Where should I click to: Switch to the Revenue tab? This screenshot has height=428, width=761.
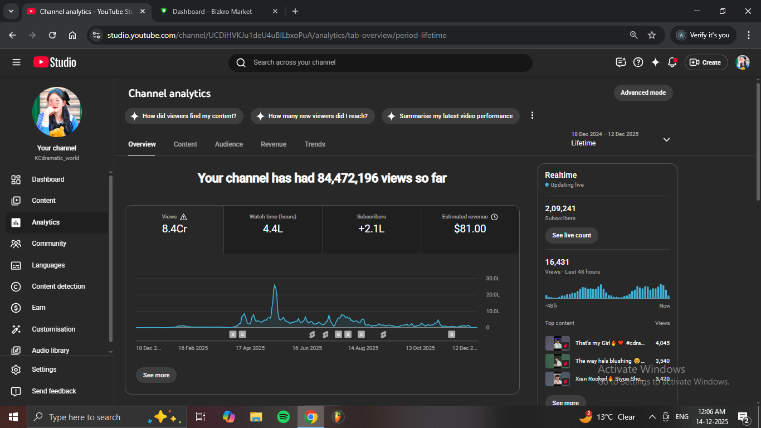[274, 144]
